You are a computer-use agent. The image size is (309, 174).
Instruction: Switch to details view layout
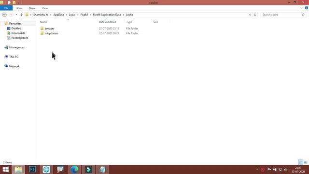(300, 162)
